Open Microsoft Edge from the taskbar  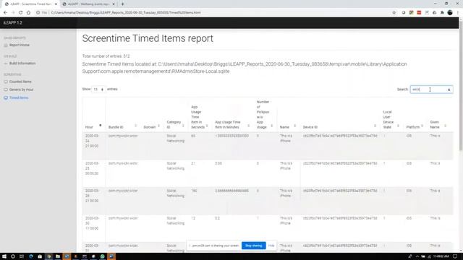coord(30,256)
